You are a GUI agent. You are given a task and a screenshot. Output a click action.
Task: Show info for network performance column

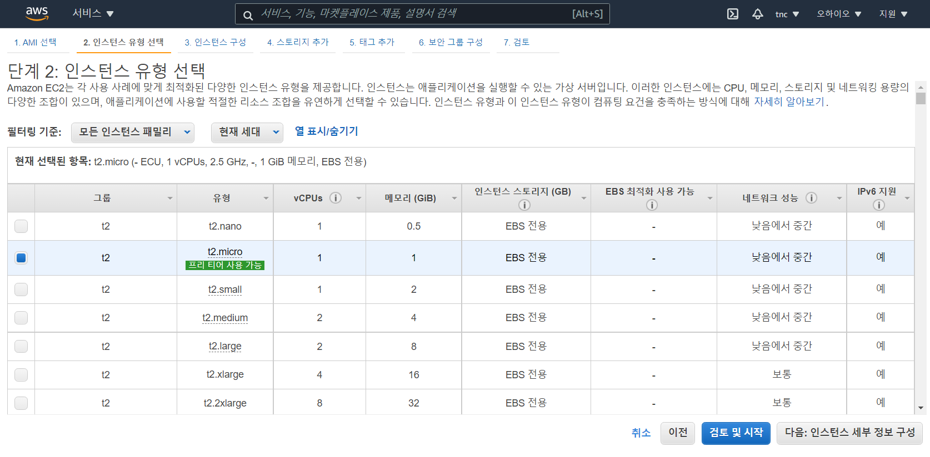click(x=811, y=198)
